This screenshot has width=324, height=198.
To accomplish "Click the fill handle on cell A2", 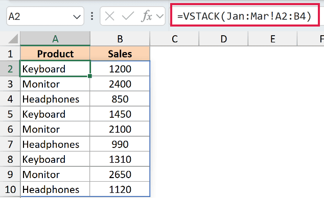I will (90, 76).
